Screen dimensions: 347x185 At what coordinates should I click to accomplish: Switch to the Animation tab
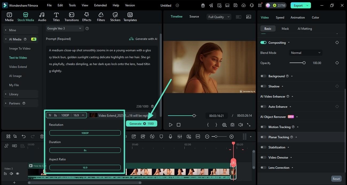tap(297, 17)
